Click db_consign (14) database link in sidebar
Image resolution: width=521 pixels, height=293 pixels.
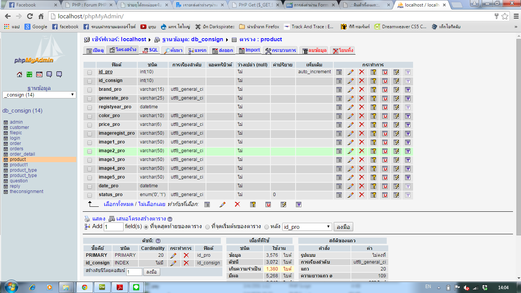pos(23,111)
